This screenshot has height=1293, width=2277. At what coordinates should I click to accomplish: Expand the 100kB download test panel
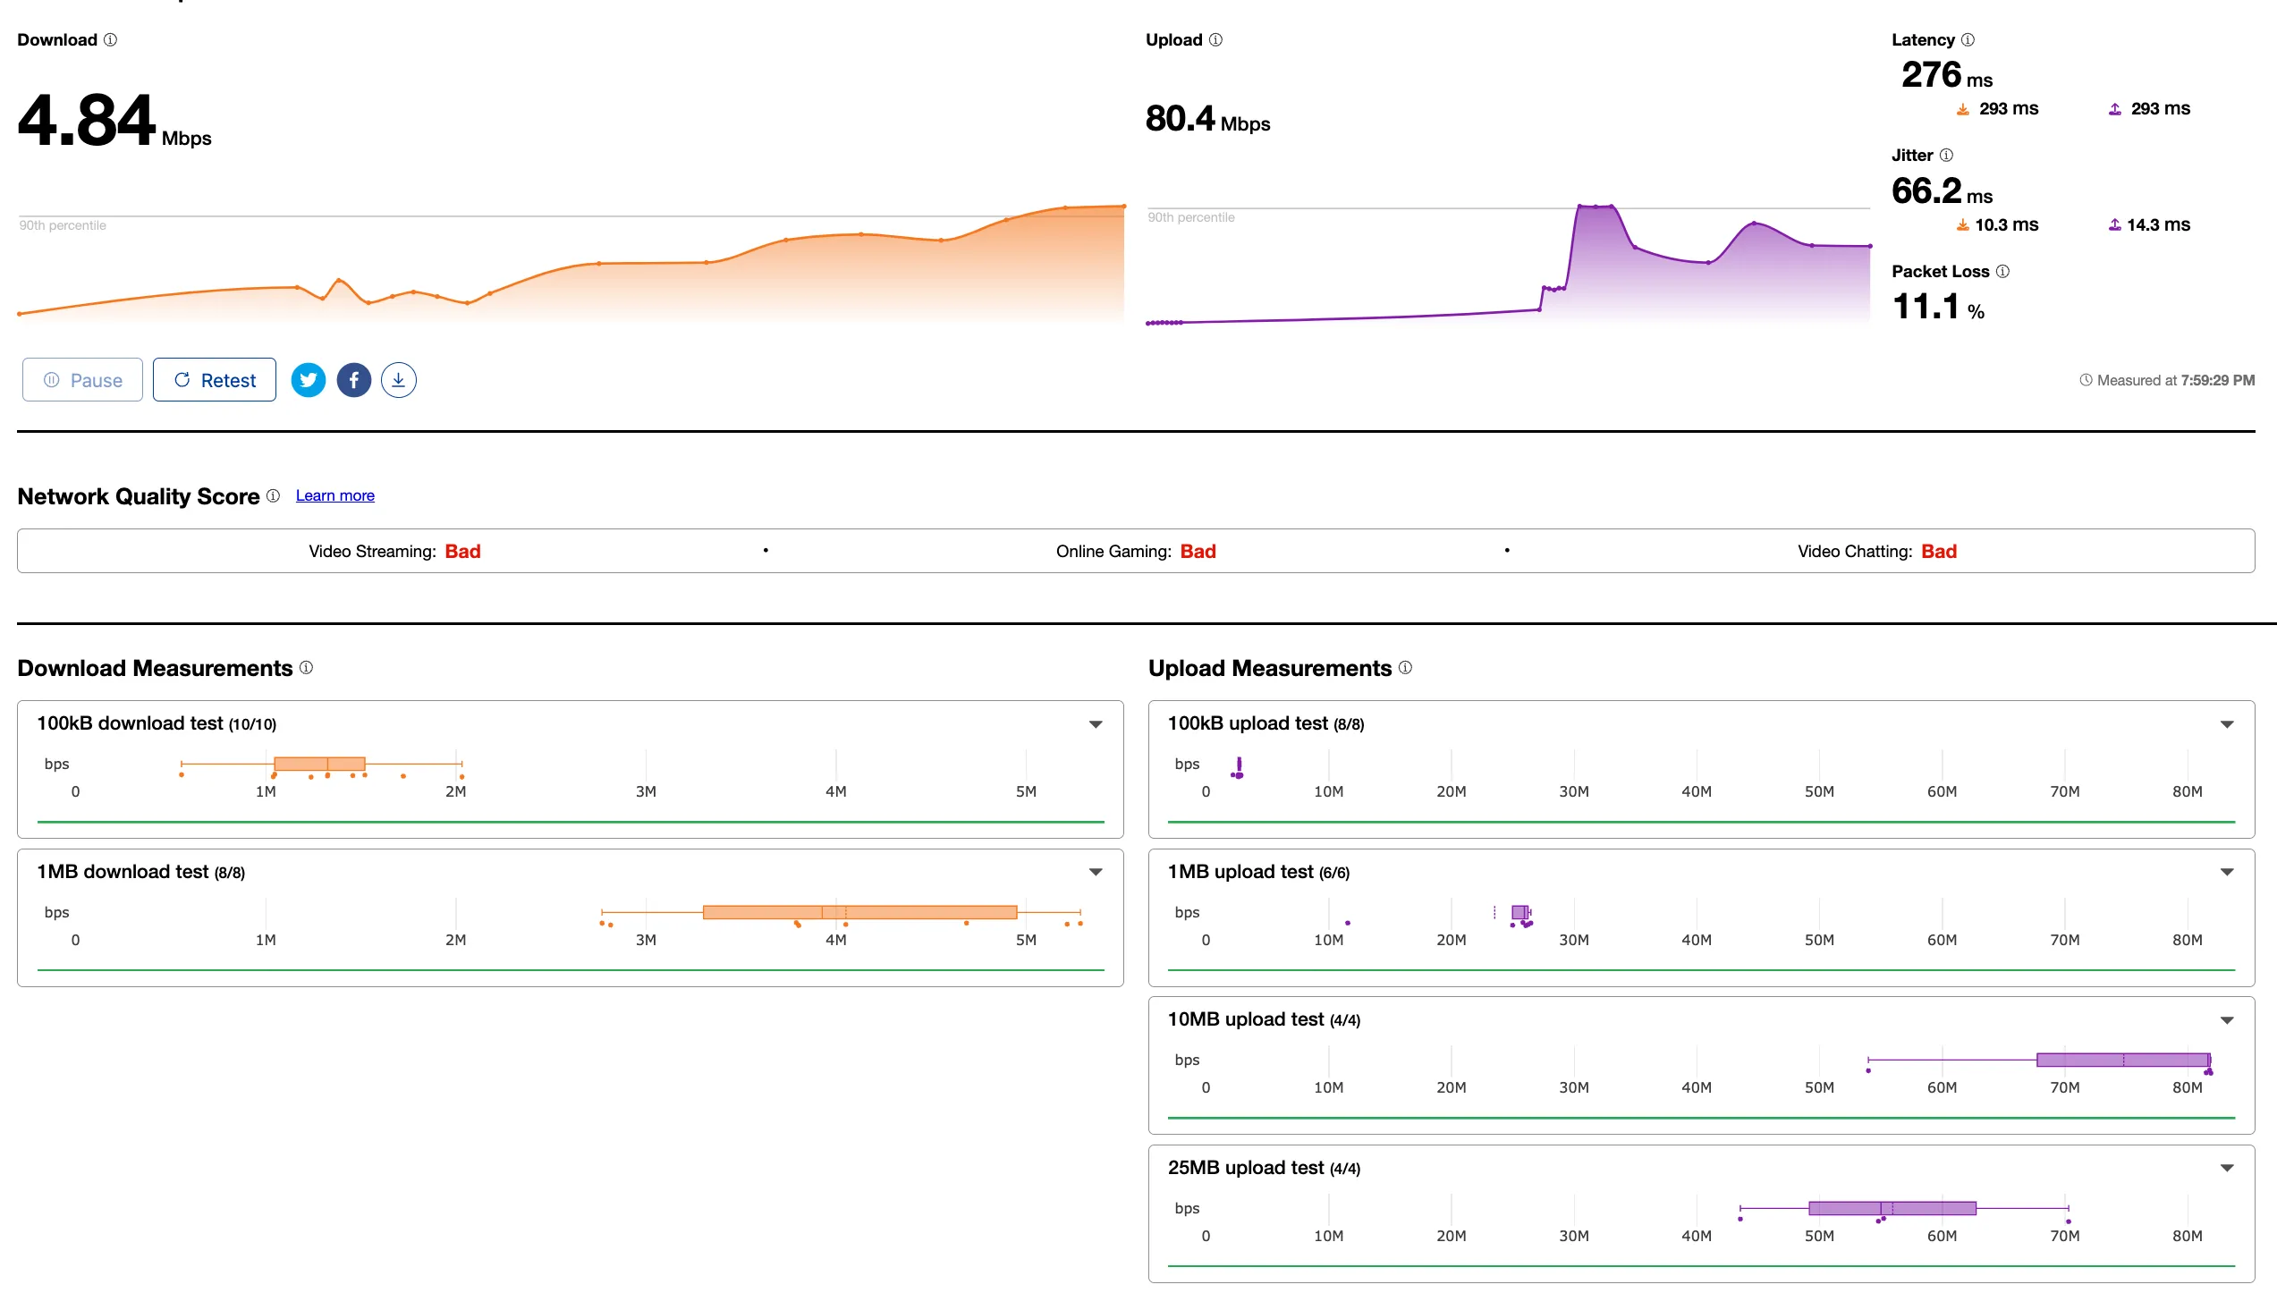pos(1096,724)
